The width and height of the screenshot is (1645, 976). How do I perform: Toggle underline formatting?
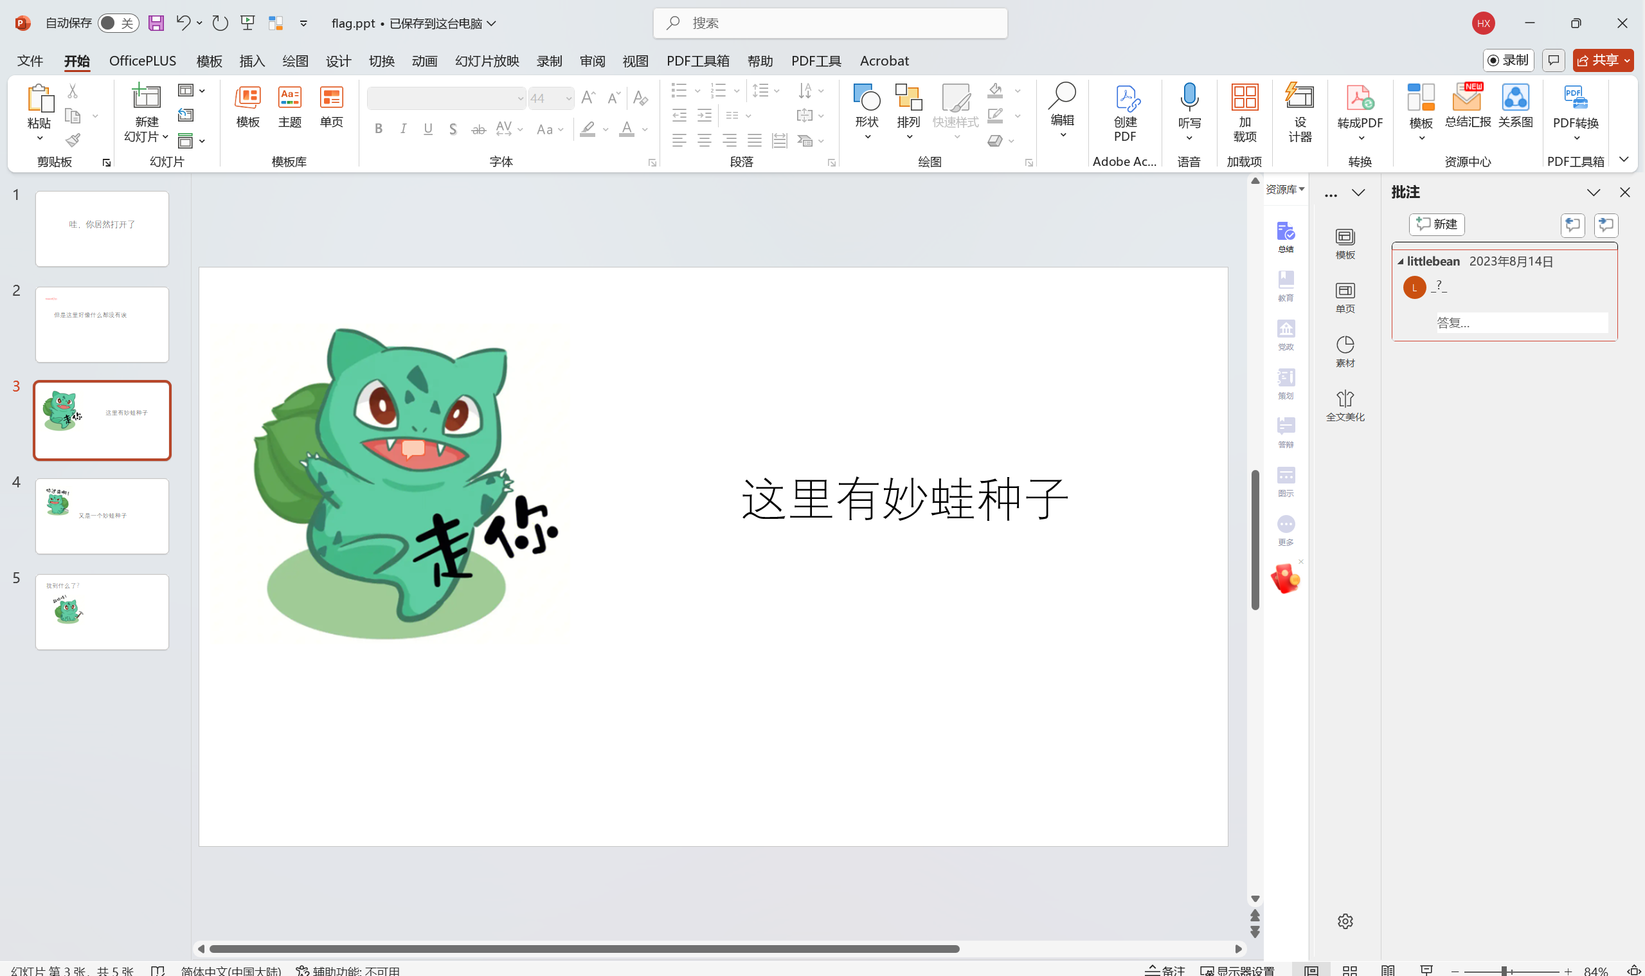pos(428,129)
